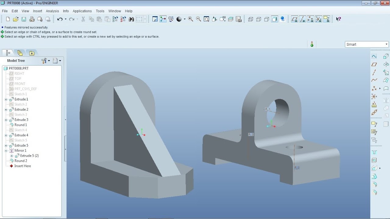The height and width of the screenshot is (219, 390).
Task: Toggle Spin Center display
Action: (x=163, y=19)
